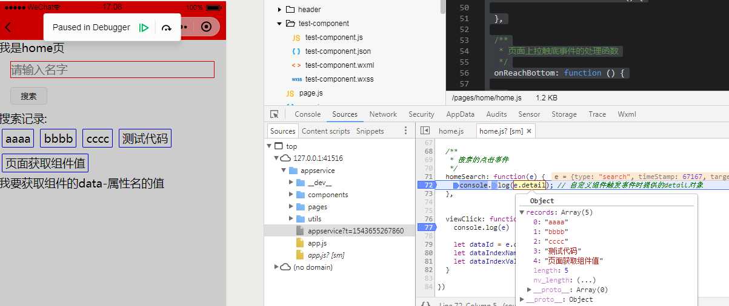Open test-component.wxss file
This screenshot has height=306, width=729.
[x=339, y=79]
